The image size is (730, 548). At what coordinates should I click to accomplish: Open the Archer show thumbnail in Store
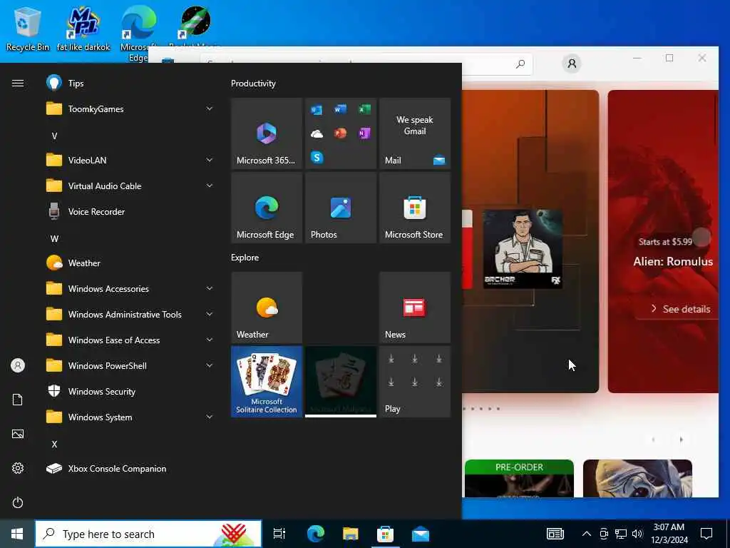click(x=523, y=249)
